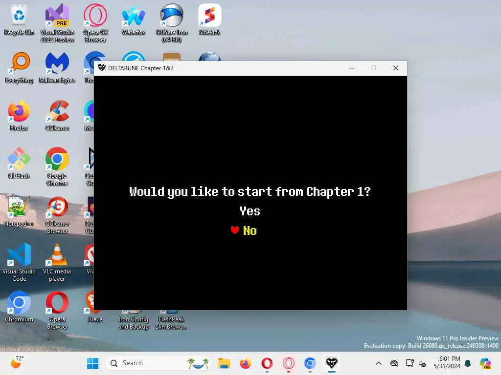This screenshot has height=375, width=501.
Task: Open Copilot Preview in the taskbar
Action: 485,363
